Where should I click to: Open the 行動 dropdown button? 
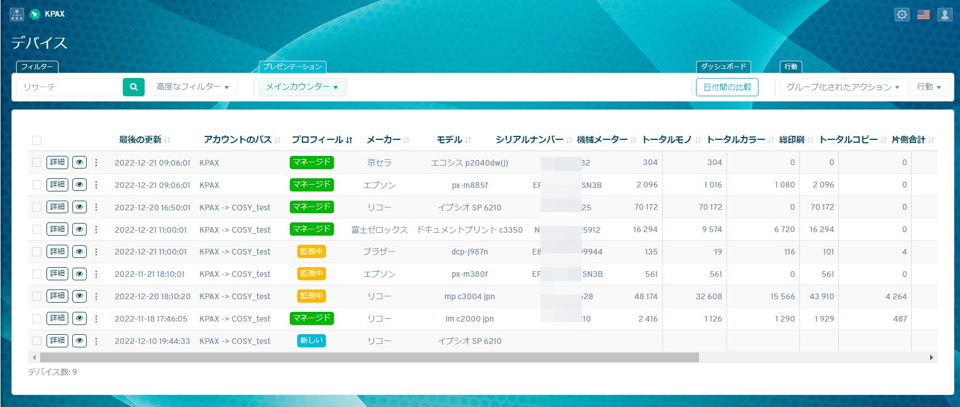click(x=929, y=87)
